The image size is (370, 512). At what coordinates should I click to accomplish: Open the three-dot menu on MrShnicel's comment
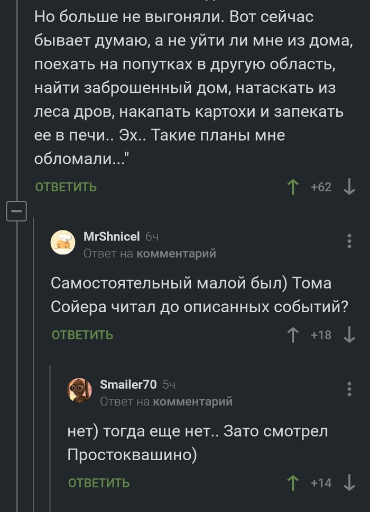coord(349,241)
